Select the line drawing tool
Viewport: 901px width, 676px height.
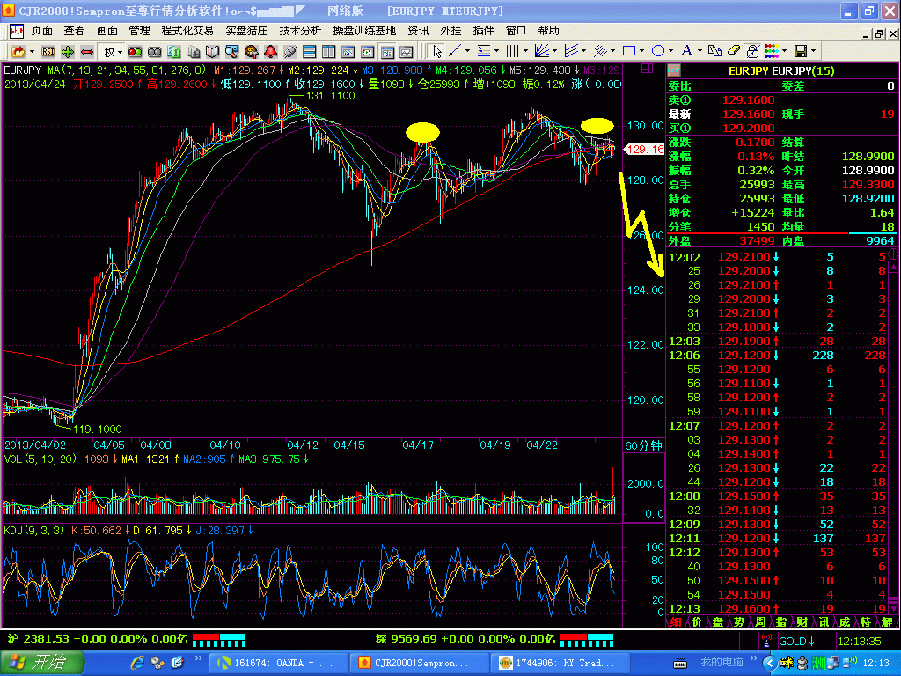455,51
